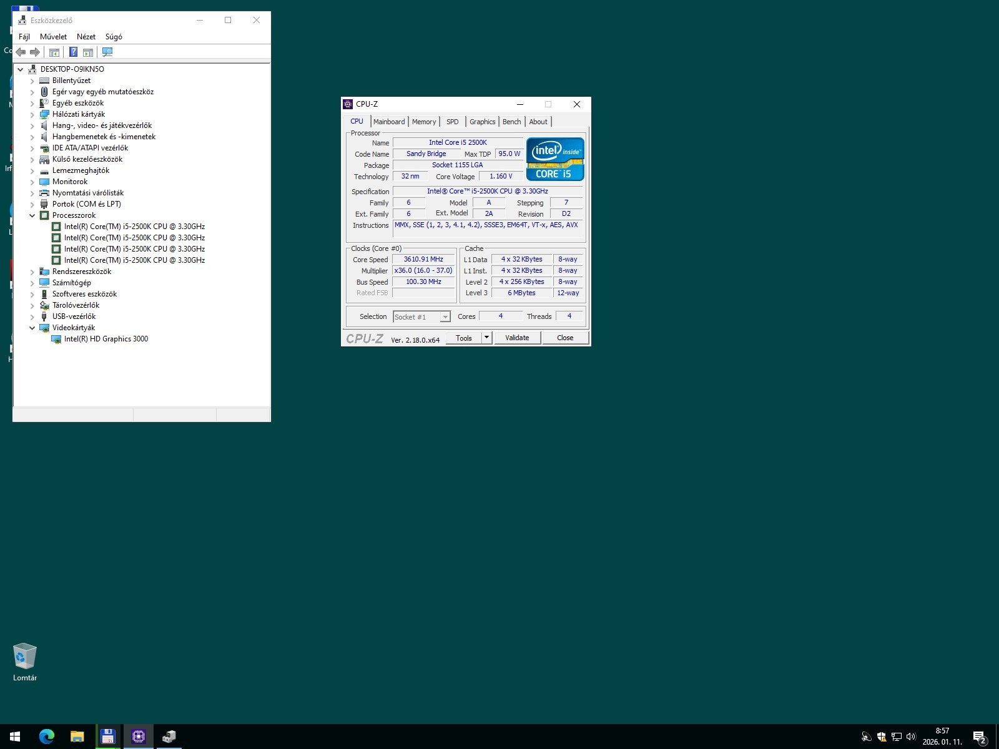Click the Nyomtatási várólisták printer icon
Viewport: 999px width, 749px height.
tap(44, 193)
